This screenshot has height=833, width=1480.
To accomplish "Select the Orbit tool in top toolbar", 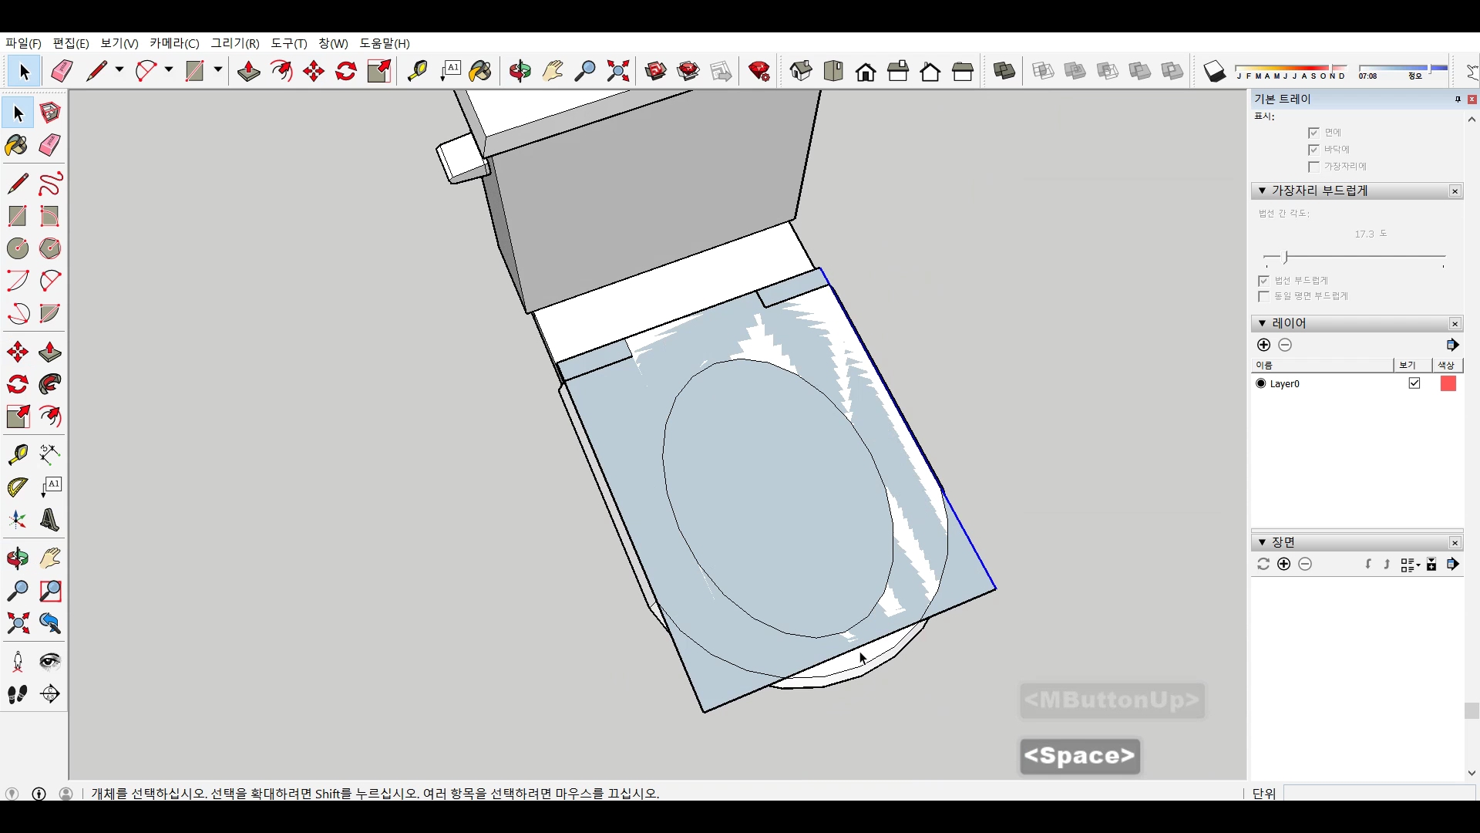I will tap(520, 72).
